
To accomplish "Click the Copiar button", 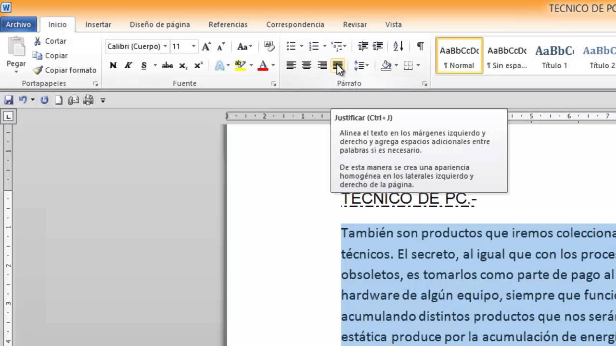I will click(50, 56).
